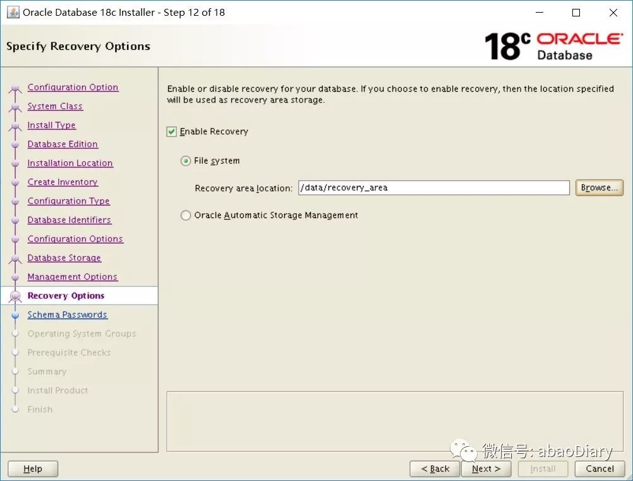Image resolution: width=633 pixels, height=481 pixels.
Task: Open the Database Storage step
Action: [x=64, y=258]
